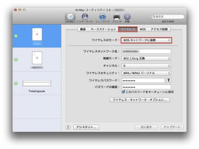
Task: Click the key icon next to wireless password
Action: (x=169, y=80)
